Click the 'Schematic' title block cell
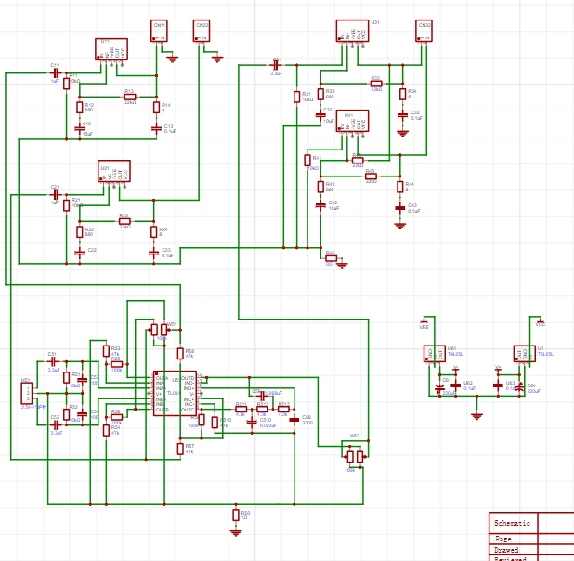Viewport: 574px width, 561px height. (x=514, y=523)
